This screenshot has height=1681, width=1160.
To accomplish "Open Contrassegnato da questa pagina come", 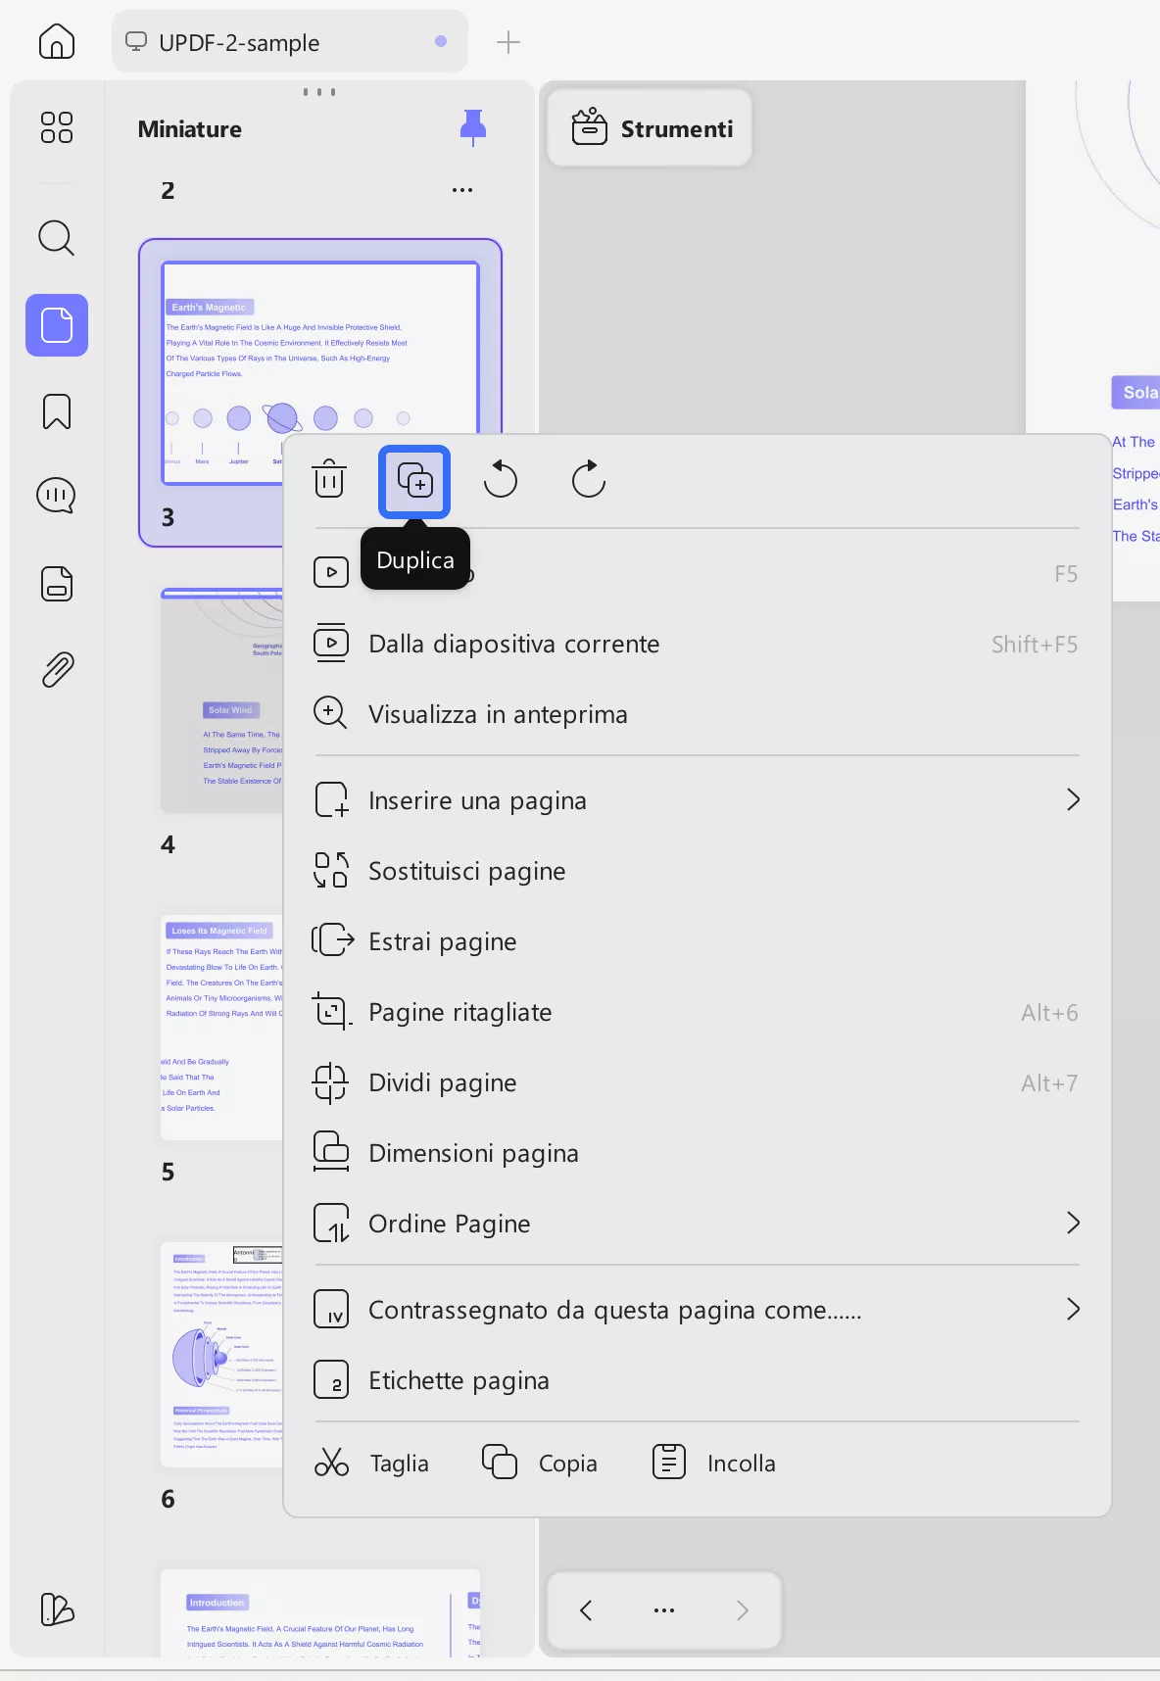I will 697,1310.
